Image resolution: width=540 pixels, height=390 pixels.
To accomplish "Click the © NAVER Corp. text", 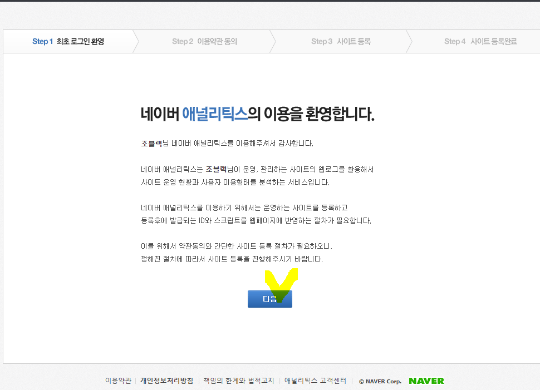I will tap(380, 382).
